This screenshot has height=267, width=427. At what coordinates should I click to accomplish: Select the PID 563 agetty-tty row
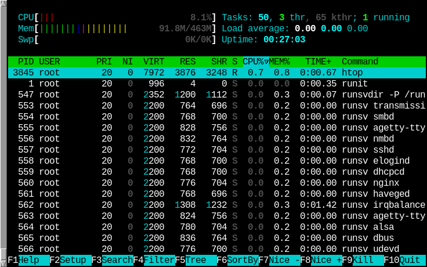217,216
